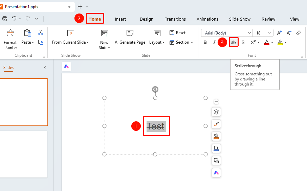Click the Undo arrow
307x191 pixels.
click(14, 19)
